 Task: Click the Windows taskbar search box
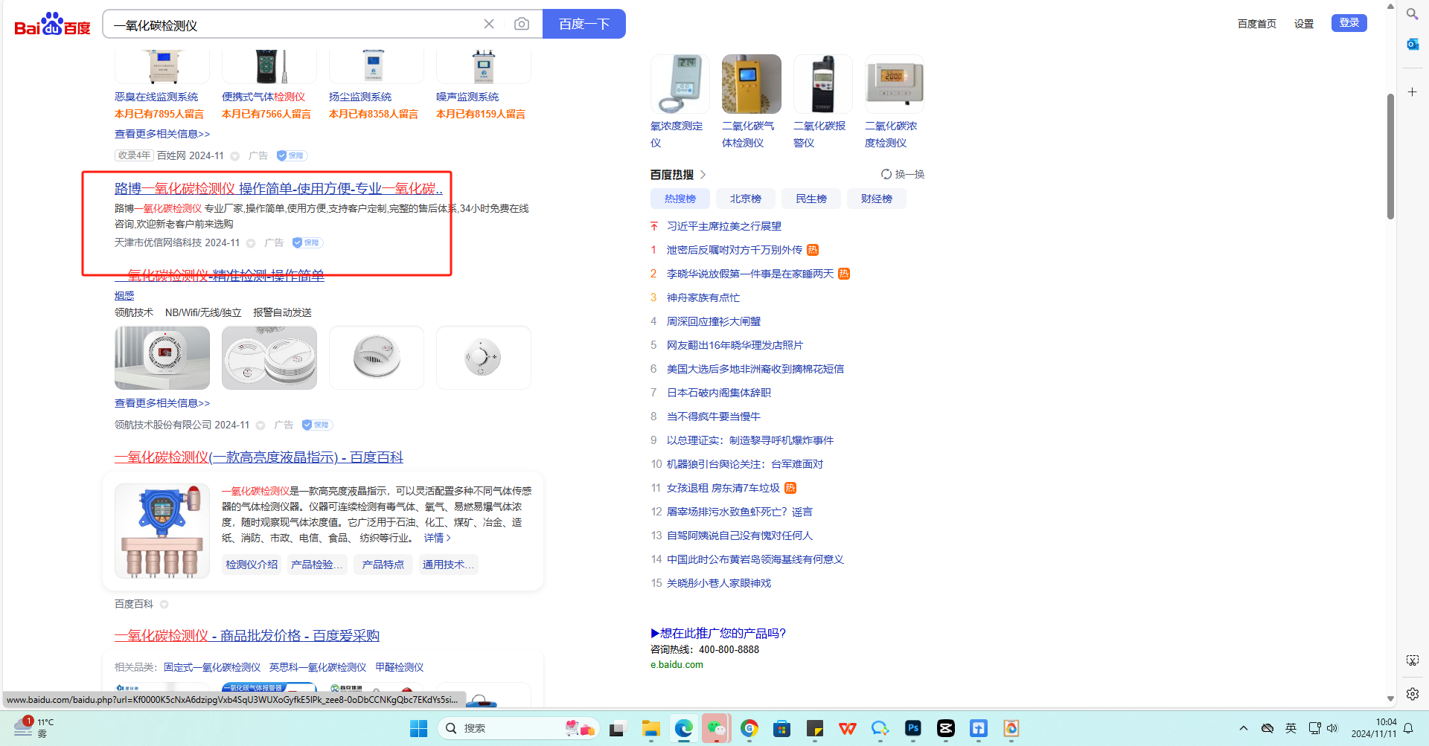(x=519, y=728)
